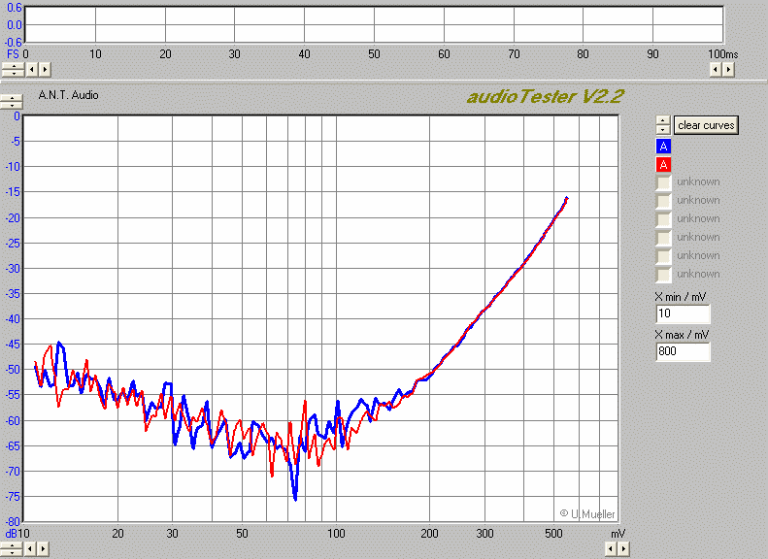Toggle the third unknown curve checkbox
This screenshot has height=559, width=768.
[x=663, y=219]
